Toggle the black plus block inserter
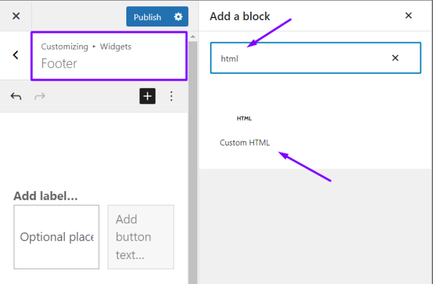The width and height of the screenshot is (433, 284). tap(148, 96)
